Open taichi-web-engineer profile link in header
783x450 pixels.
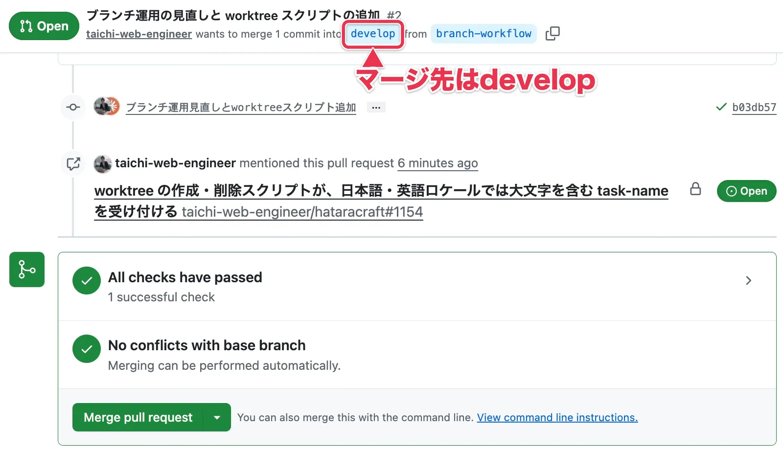139,34
